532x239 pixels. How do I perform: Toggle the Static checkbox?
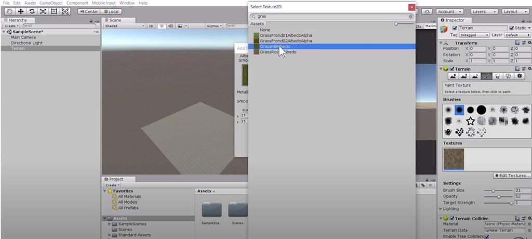coord(512,28)
